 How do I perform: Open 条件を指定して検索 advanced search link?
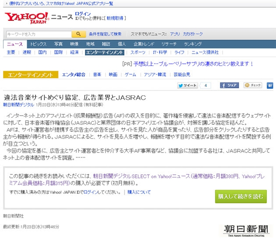[105, 34]
